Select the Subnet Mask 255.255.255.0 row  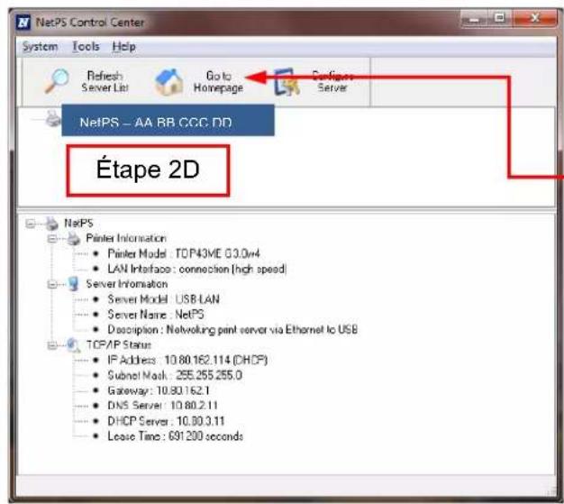tap(175, 375)
